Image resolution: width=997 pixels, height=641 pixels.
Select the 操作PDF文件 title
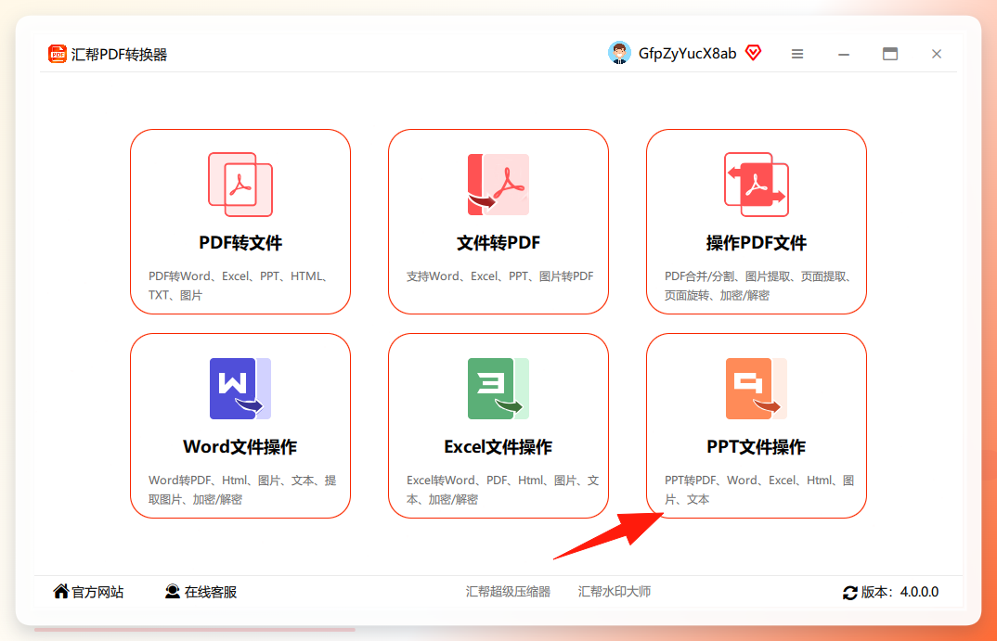[x=757, y=243]
